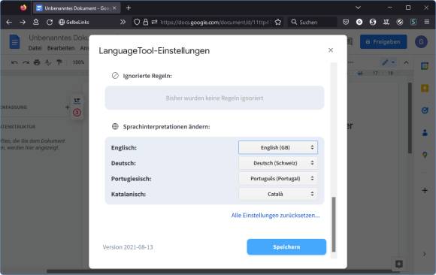This screenshot has height=275, width=436.
Task: Open the editing mode pencil dropdown
Action: (x=388, y=62)
